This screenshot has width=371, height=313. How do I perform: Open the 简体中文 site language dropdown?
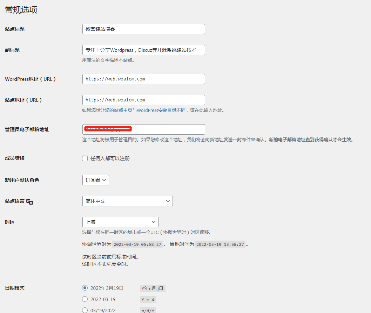[128, 201]
